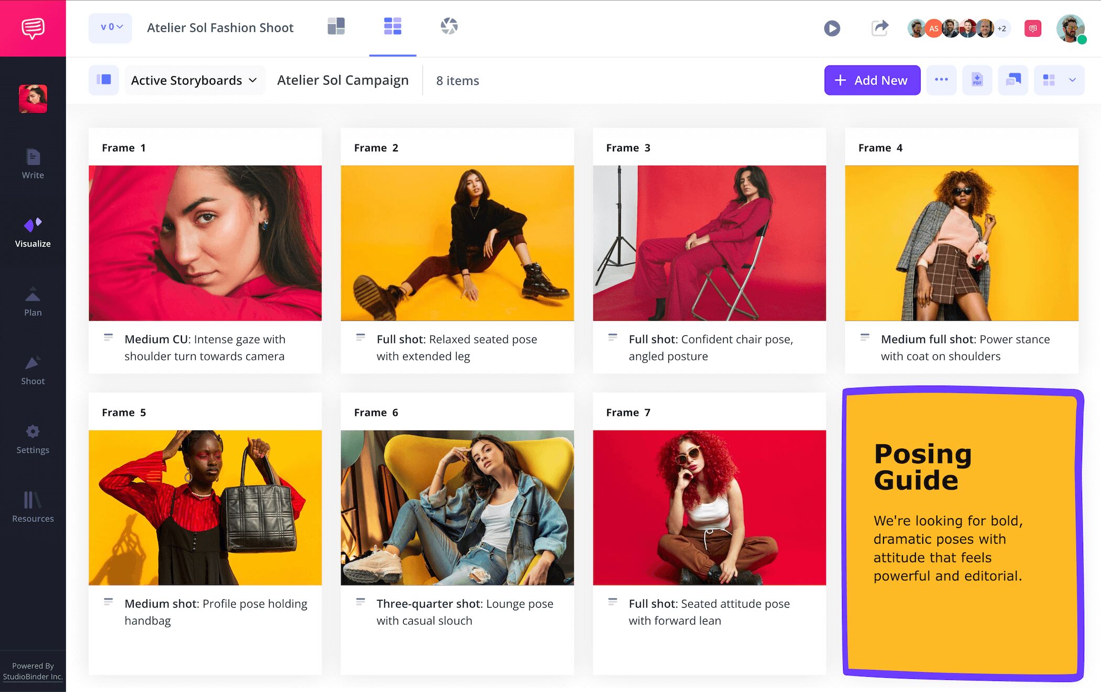Click the play presentation icon
This screenshot has height=692, width=1101.
(x=832, y=28)
